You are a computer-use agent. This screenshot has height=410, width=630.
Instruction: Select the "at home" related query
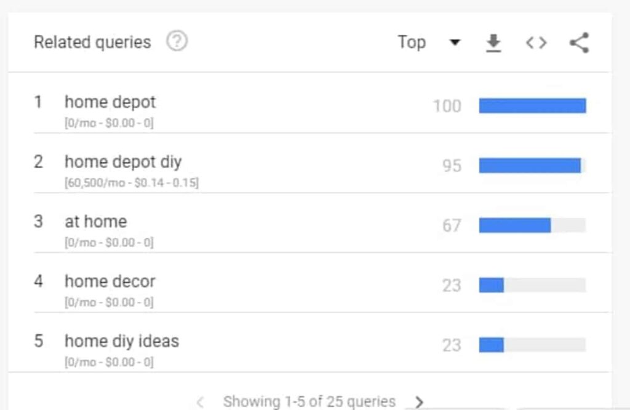[95, 221]
